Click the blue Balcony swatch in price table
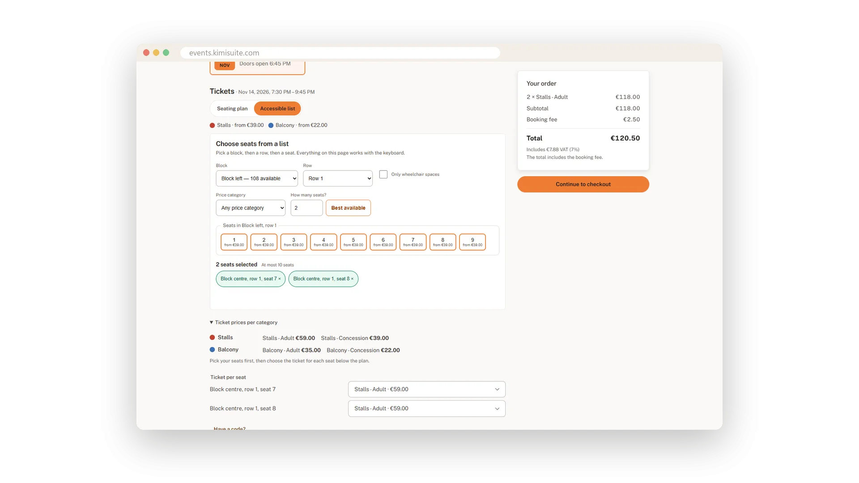Image resolution: width=859 pixels, height=483 pixels. click(x=212, y=350)
